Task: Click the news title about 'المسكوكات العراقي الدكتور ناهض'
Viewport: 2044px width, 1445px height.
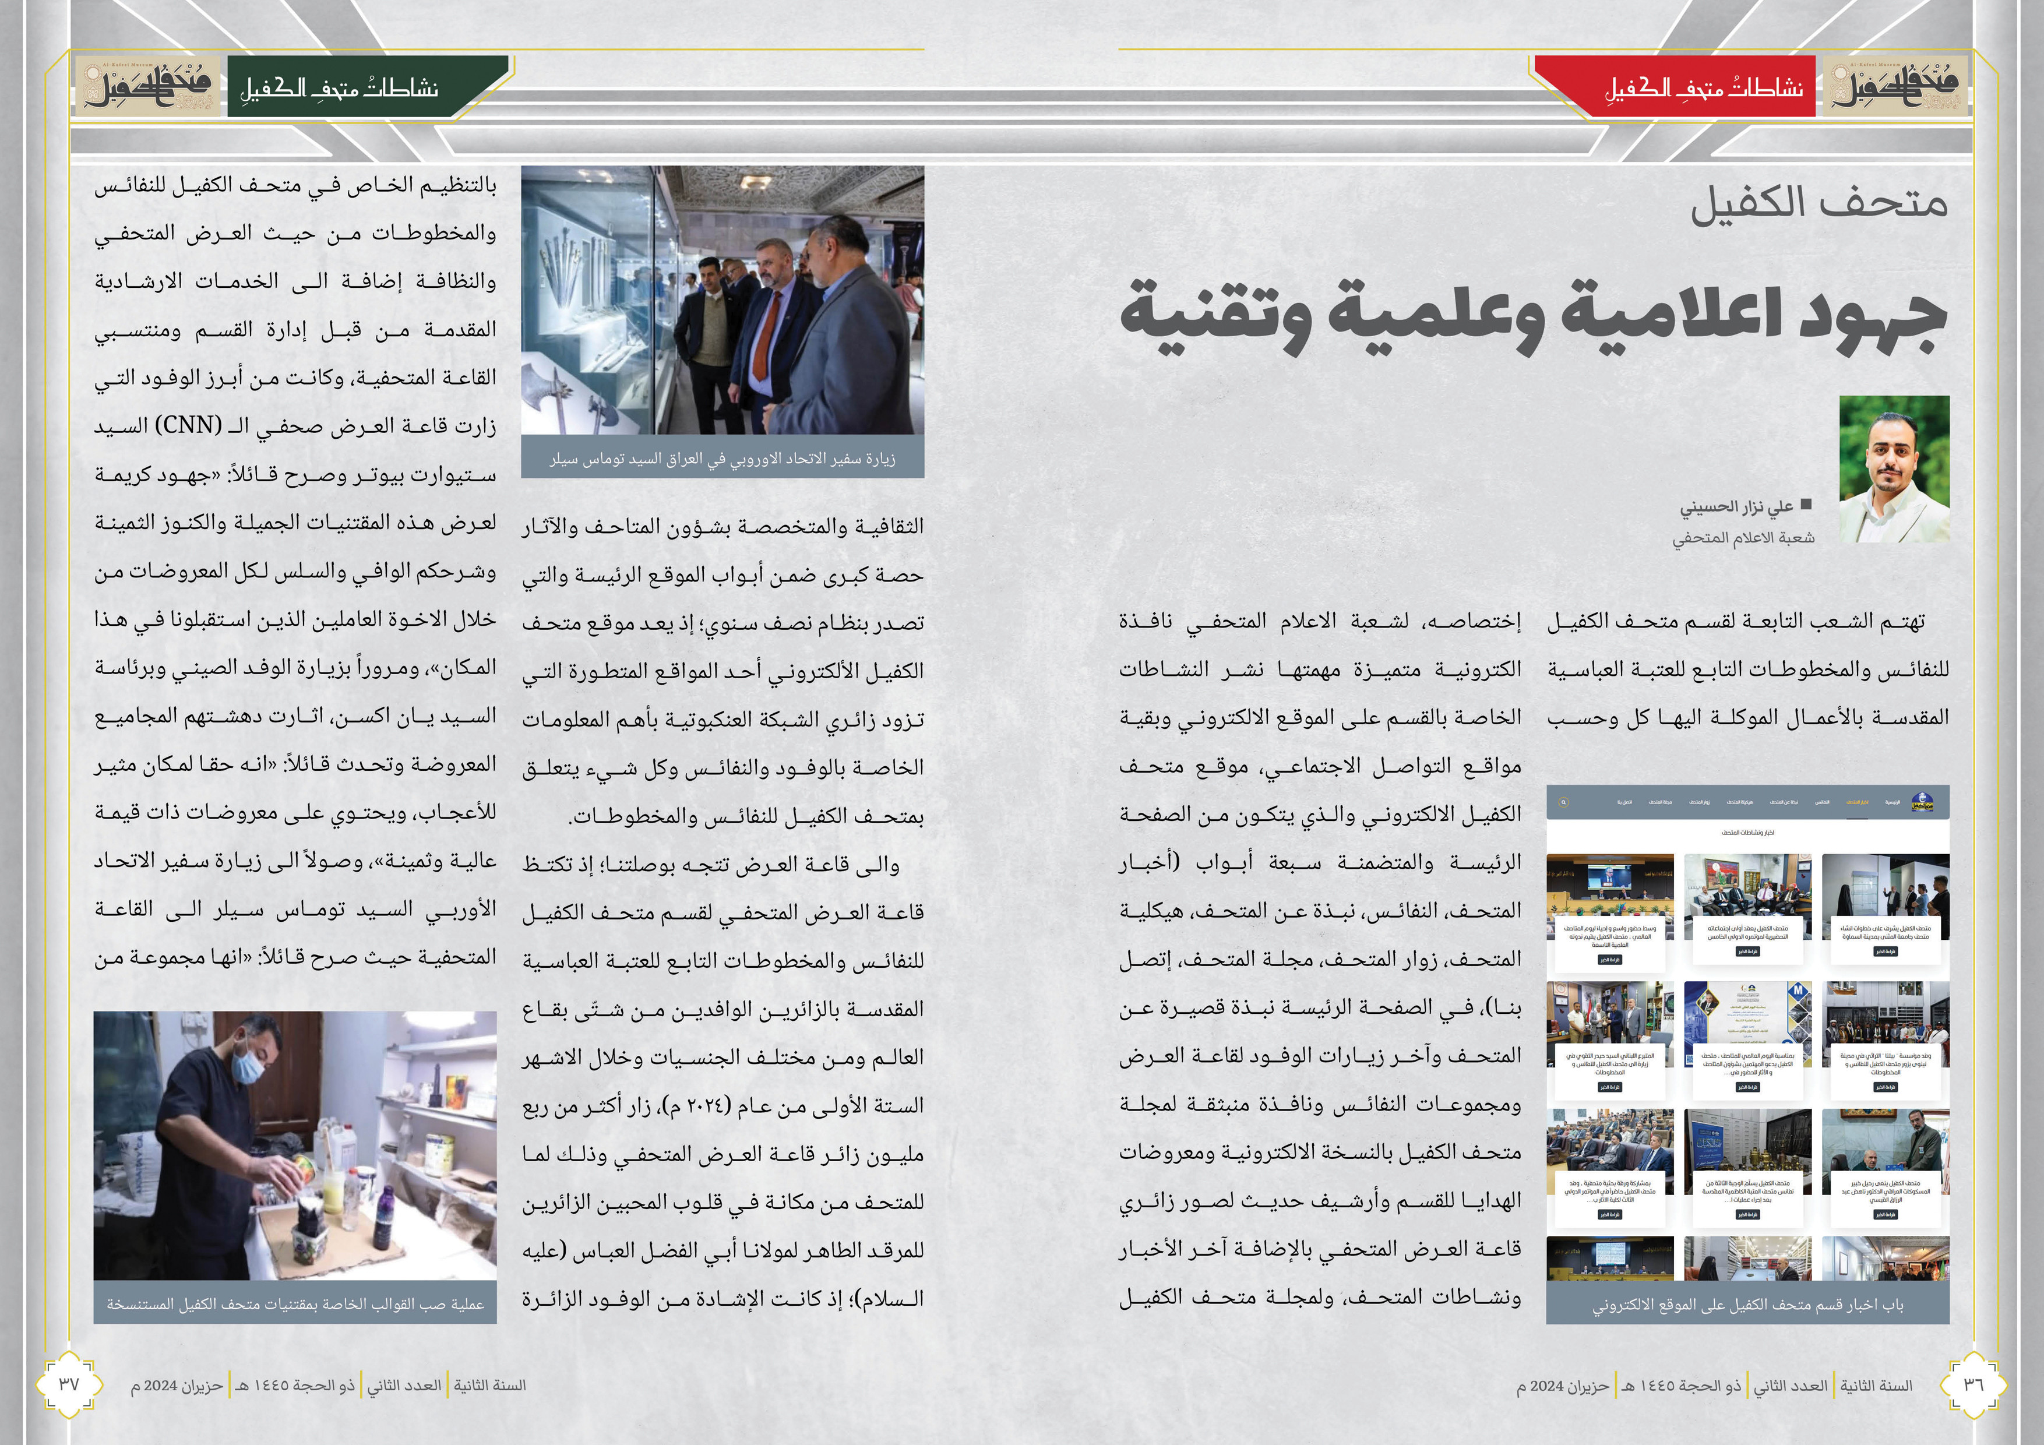Action: pos(1886,1192)
